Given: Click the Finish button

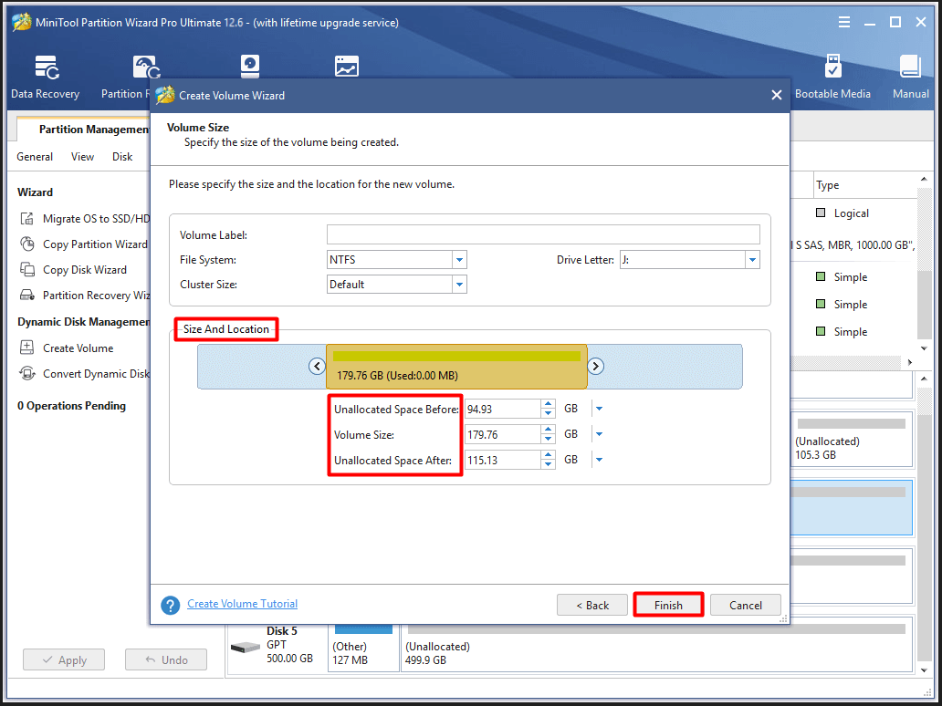Looking at the screenshot, I should point(668,606).
